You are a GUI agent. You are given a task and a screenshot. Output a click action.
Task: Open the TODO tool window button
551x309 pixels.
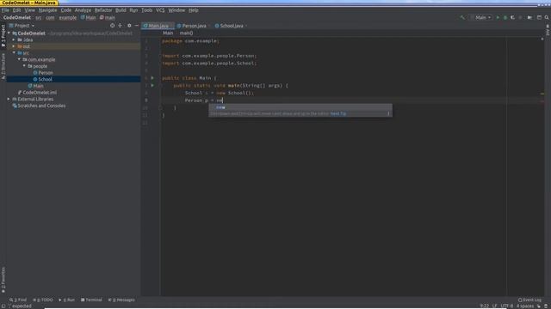point(42,300)
